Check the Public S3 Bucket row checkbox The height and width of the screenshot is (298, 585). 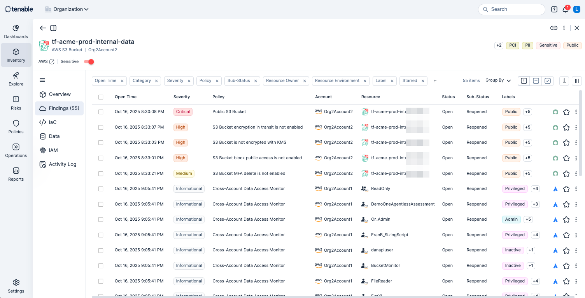point(101,112)
